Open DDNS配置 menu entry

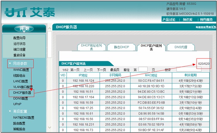20,98
